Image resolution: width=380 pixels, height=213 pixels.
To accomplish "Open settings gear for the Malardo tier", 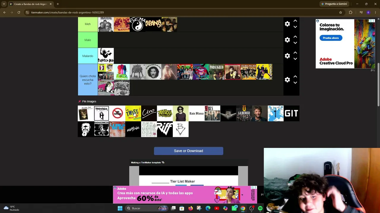I will [x=287, y=56].
